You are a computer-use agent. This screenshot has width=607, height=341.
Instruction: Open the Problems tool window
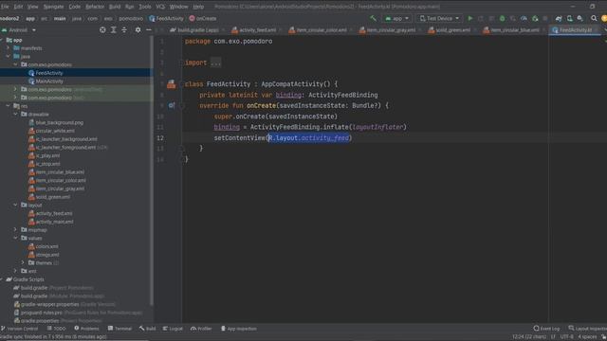86,329
